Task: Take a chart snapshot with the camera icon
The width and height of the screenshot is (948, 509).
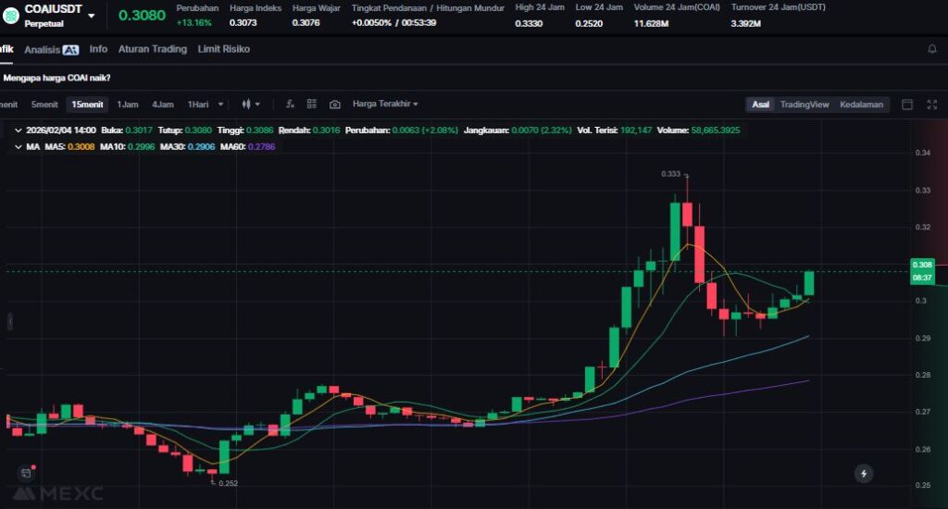Action: 334,105
